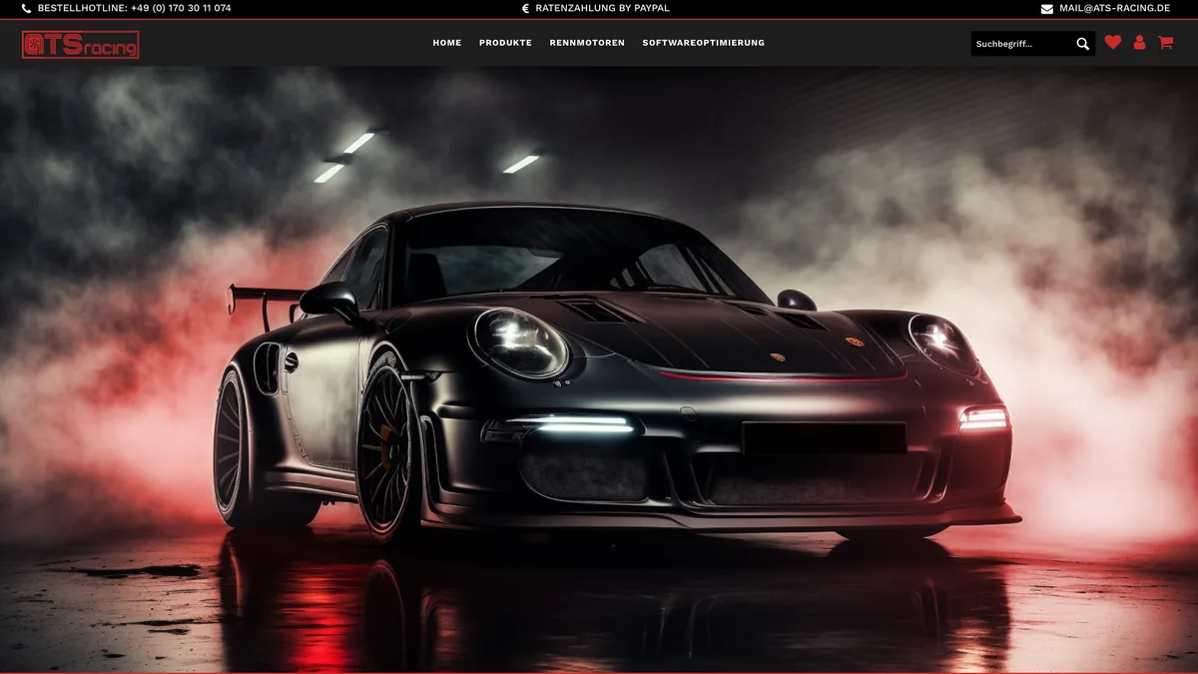Open the Produkte menu
The height and width of the screenshot is (674, 1198).
tap(505, 43)
